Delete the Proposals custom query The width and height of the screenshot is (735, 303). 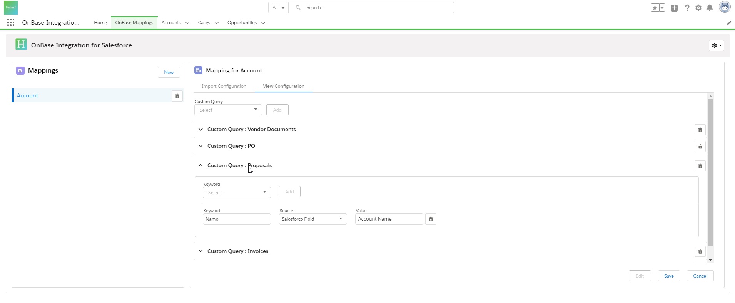tap(700, 166)
